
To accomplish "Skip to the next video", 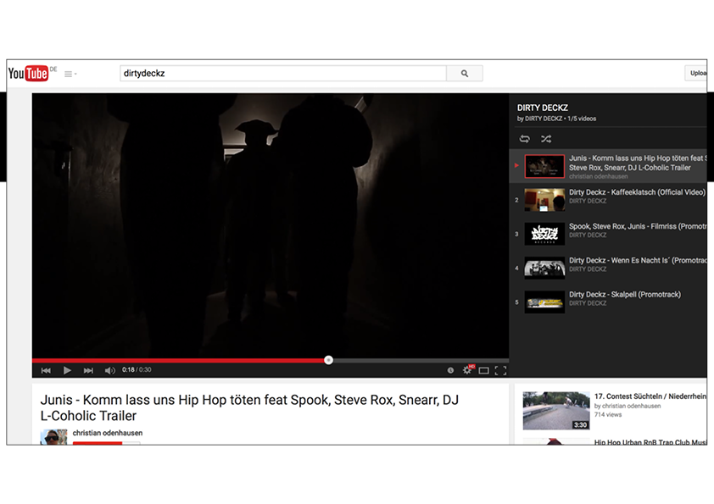I will pyautogui.click(x=88, y=370).
